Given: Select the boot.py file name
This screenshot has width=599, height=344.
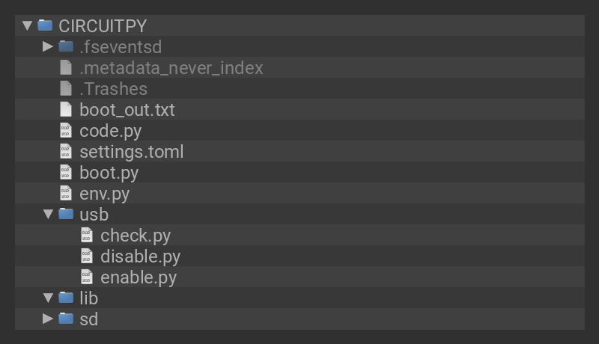Looking at the screenshot, I should pyautogui.click(x=109, y=172).
